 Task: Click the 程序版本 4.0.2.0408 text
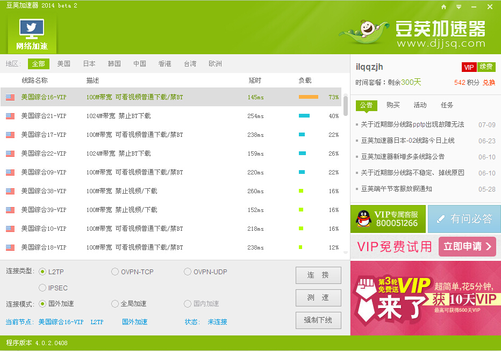point(37,343)
